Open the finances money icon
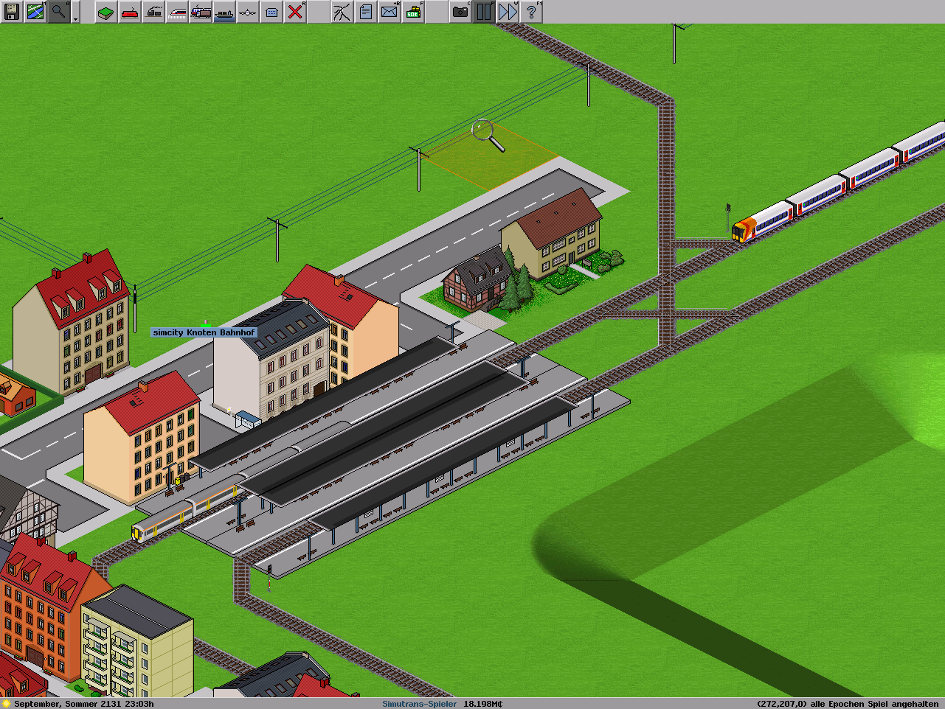The height and width of the screenshot is (709, 945). click(x=413, y=12)
